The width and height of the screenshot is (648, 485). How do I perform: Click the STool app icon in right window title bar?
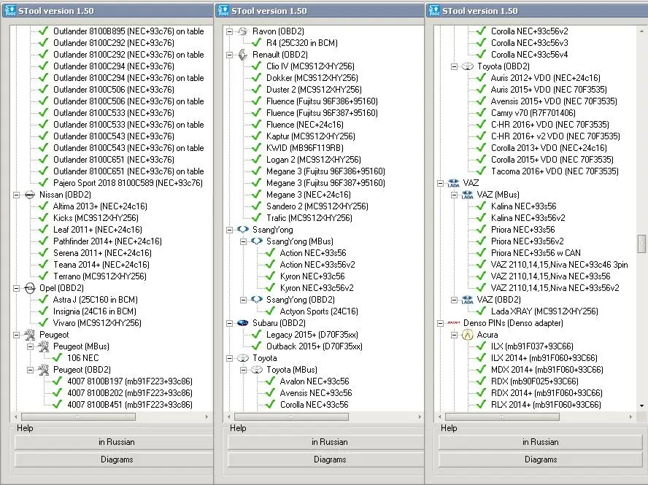[x=434, y=11]
